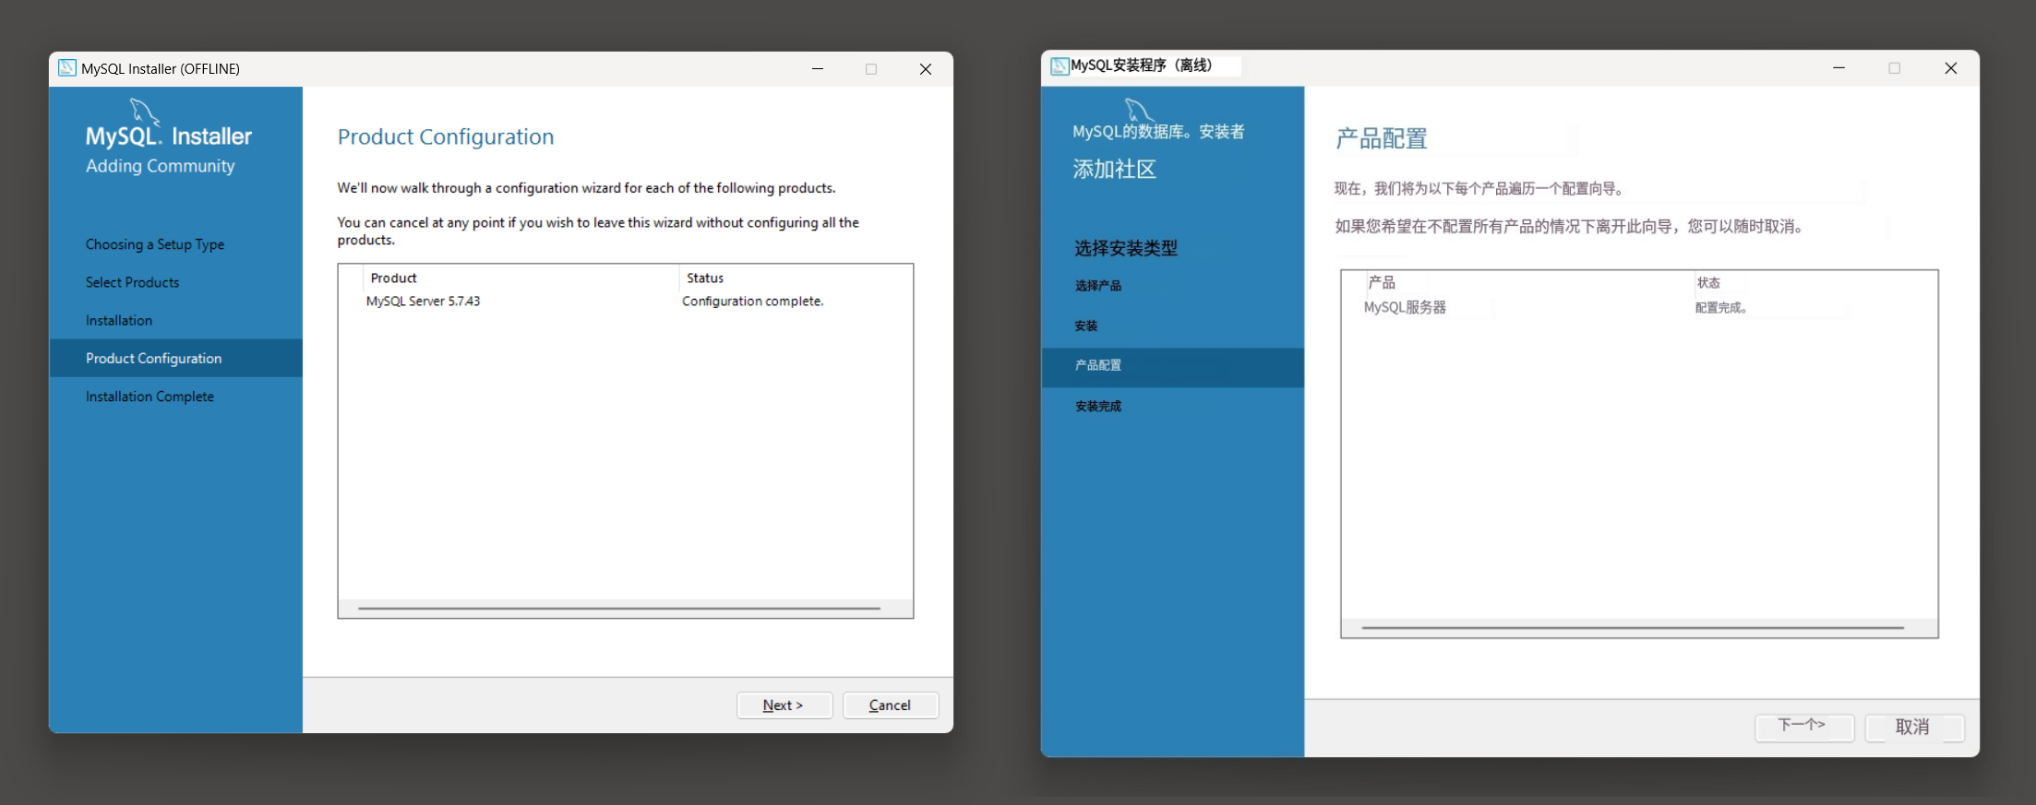Click the 下一个> button
The image size is (2036, 805).
click(1804, 727)
